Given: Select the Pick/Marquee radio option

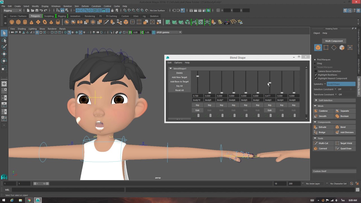Looking at the screenshot, I should pos(315,59).
